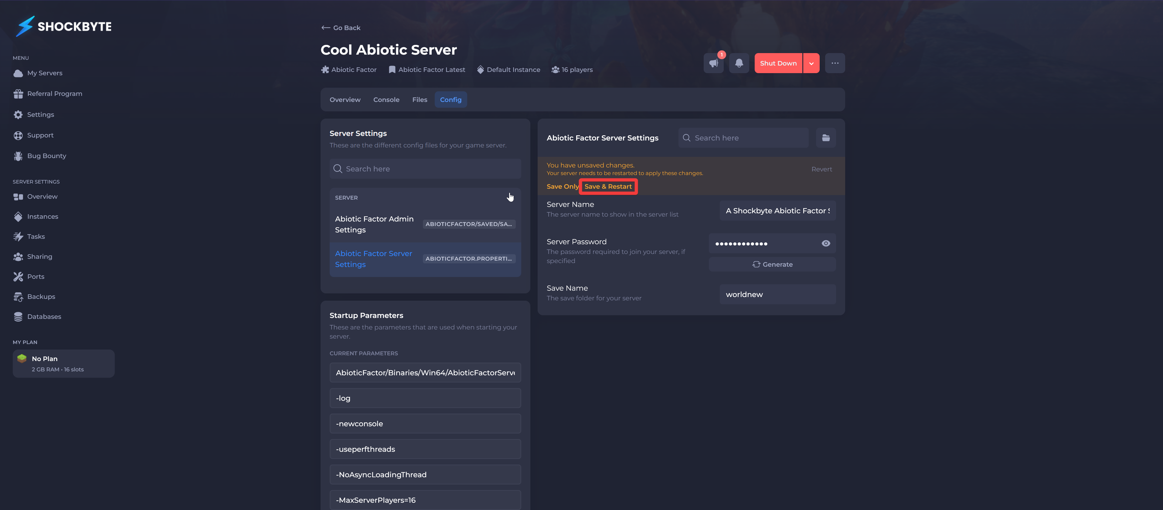The image size is (1163, 510).
Task: Click the Server Password input field
Action: [765, 244]
